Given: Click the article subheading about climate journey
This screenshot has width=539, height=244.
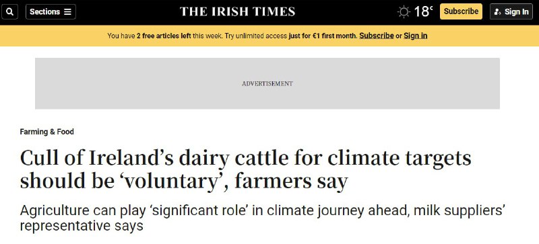Looking at the screenshot, I should click(x=262, y=218).
